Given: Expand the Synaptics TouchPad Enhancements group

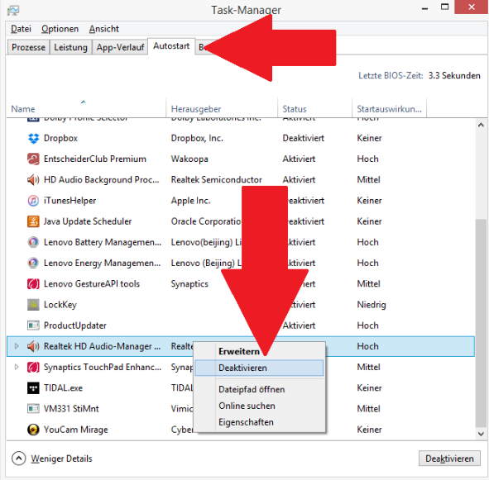Looking at the screenshot, I should point(17,367).
